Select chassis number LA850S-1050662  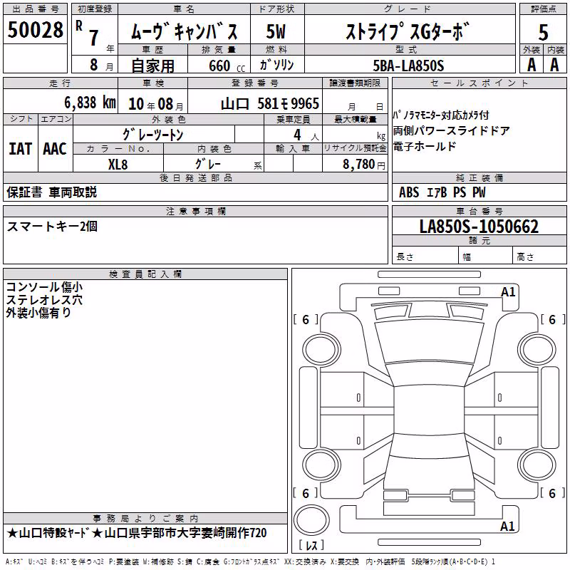tap(479, 227)
